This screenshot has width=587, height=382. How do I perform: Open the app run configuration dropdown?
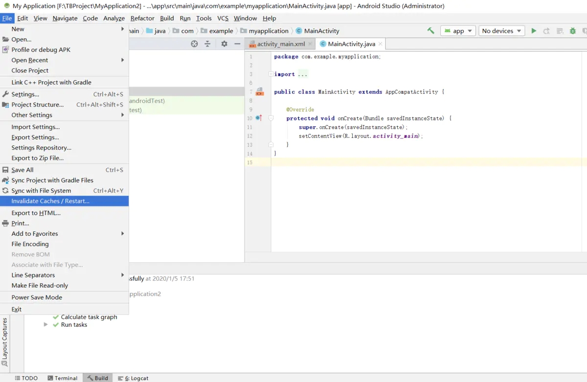(458, 31)
